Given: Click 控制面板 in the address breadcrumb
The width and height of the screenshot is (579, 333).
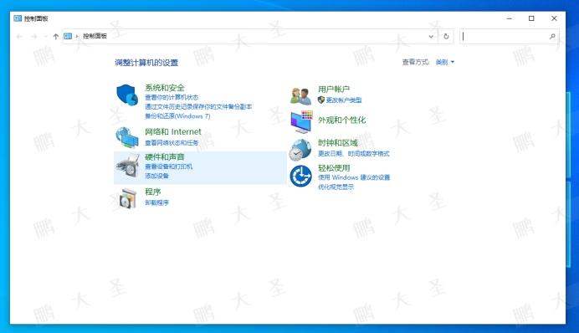Looking at the screenshot, I should point(95,36).
